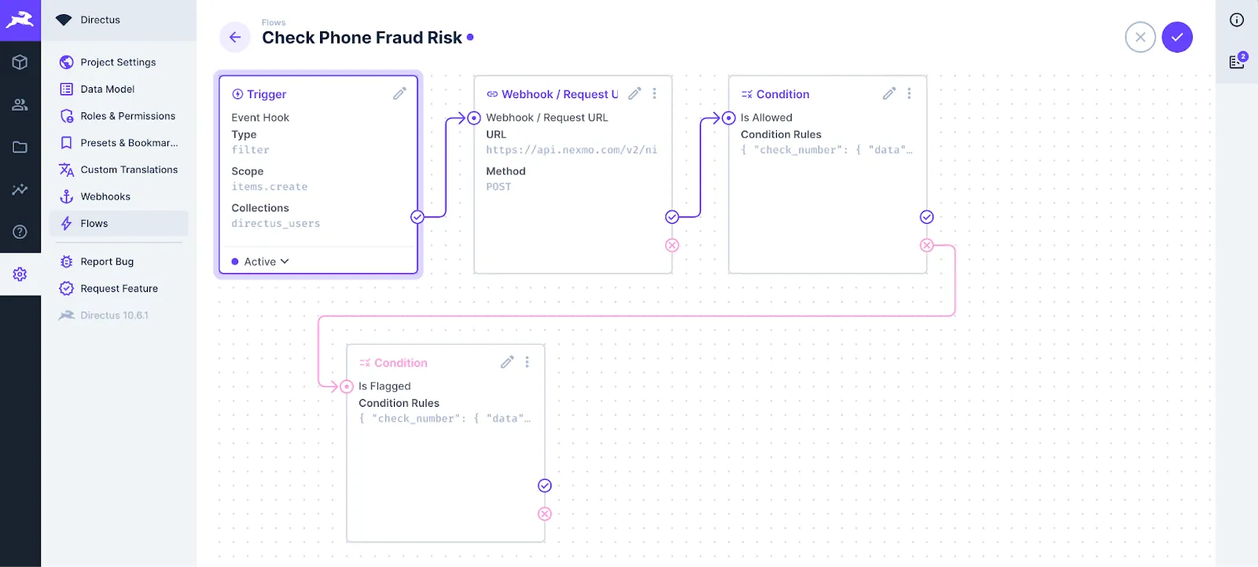Save the flow with the checkmark button

click(1176, 37)
